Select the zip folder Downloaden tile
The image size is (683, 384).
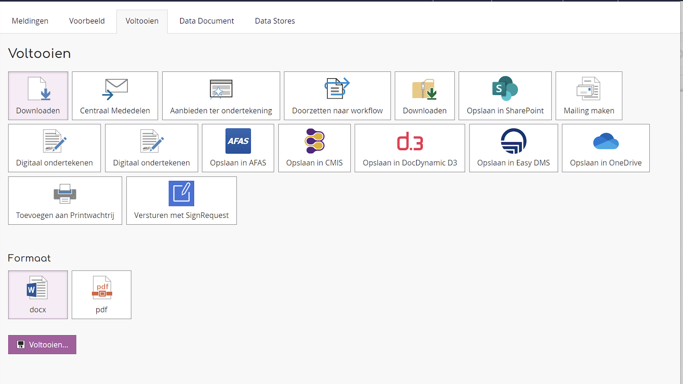424,96
